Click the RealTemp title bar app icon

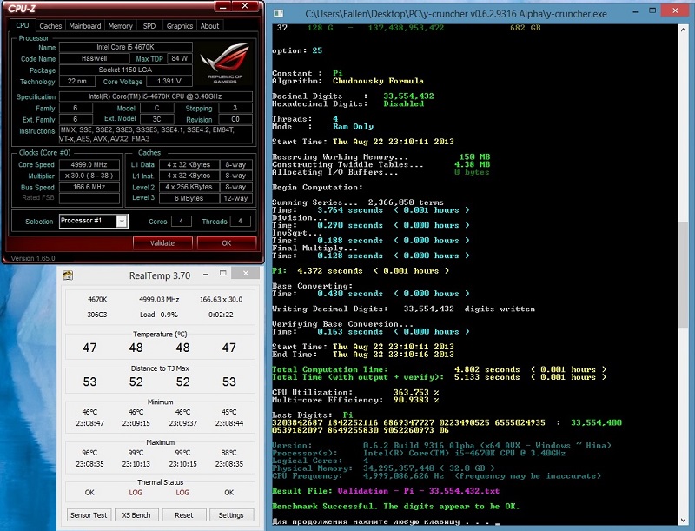[68, 275]
